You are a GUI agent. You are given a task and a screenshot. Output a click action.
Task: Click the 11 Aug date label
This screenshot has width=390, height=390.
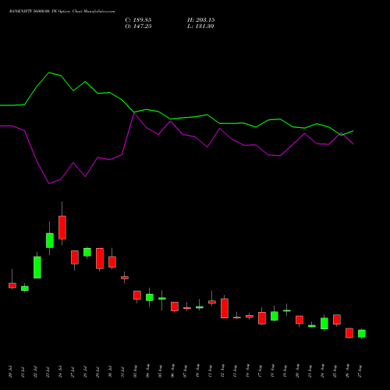210,371
